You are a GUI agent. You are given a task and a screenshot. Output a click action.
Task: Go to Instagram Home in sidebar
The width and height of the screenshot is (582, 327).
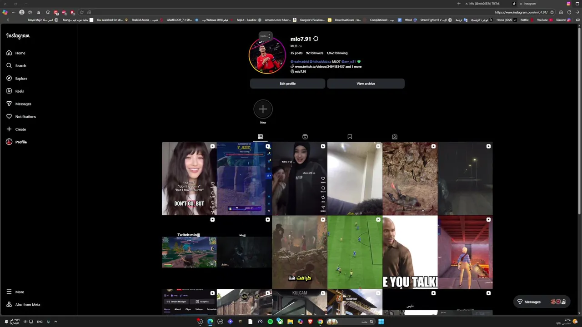16,53
